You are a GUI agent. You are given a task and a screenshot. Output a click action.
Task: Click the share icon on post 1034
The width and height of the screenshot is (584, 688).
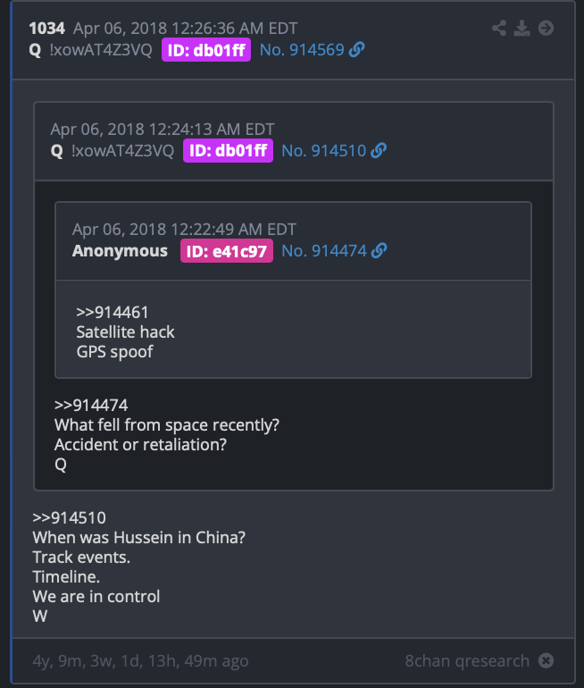click(499, 28)
